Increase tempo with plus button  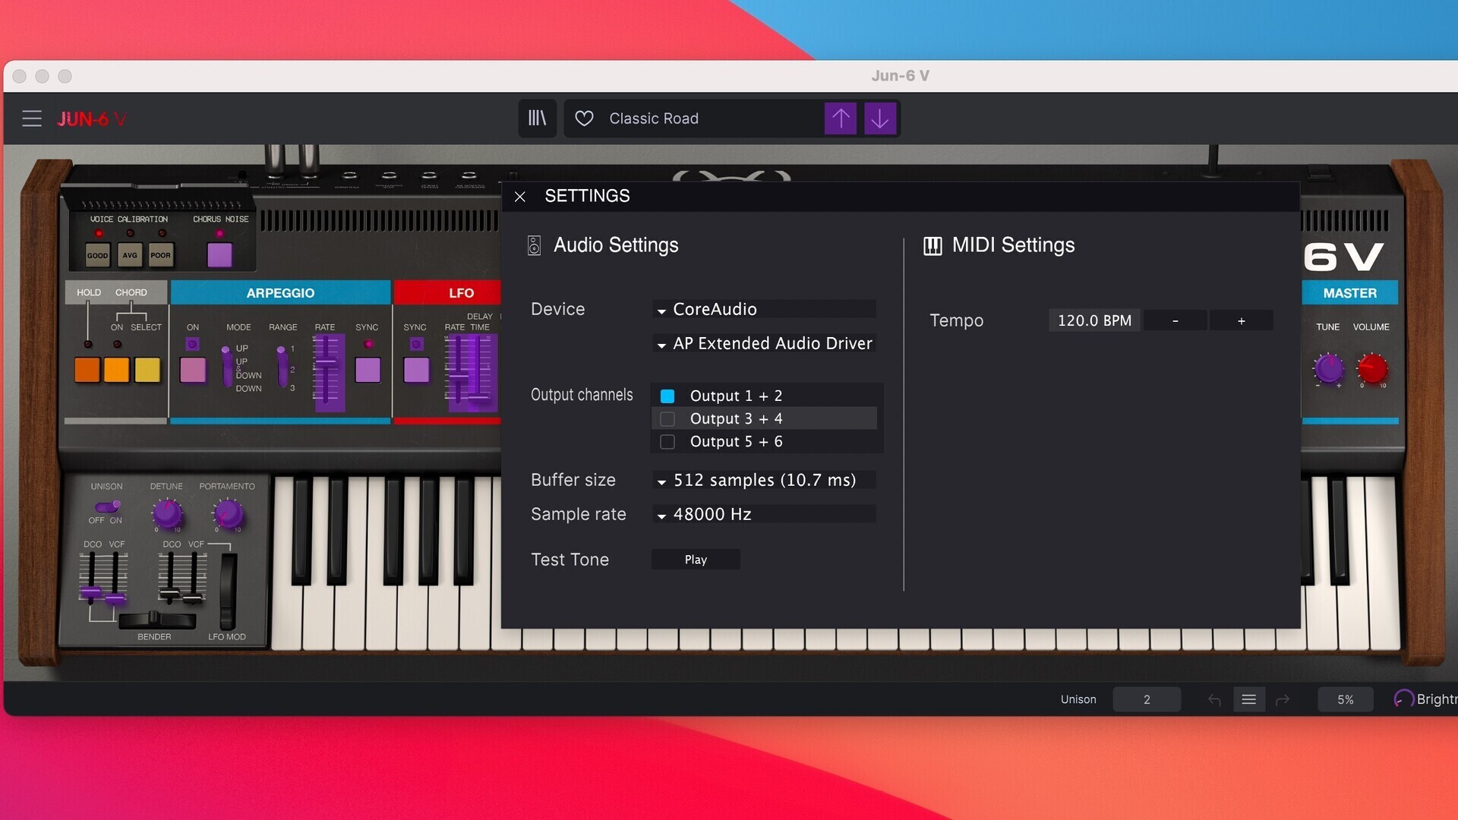(x=1242, y=320)
